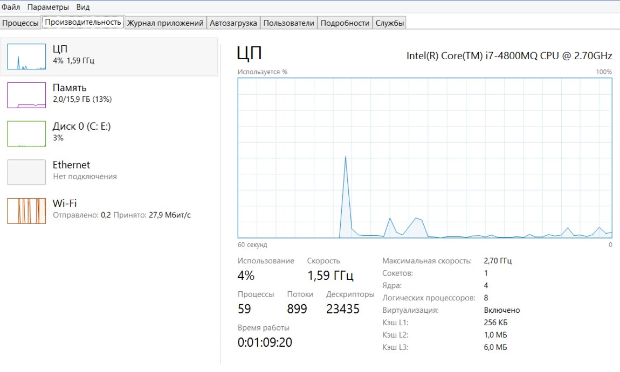Click the Intel Core i7-4800MQ processor name
620x372 pixels.
[x=509, y=55]
